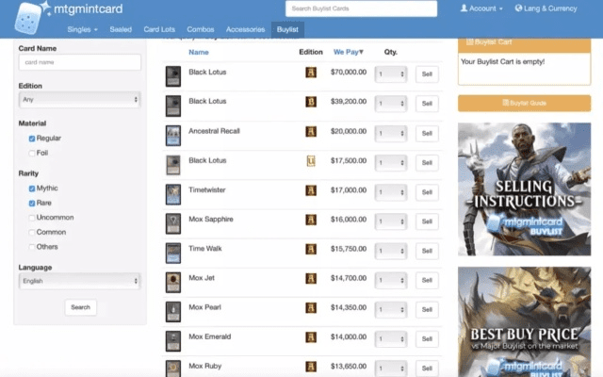Click the edition icon beside Mox Pearl
Image resolution: width=603 pixels, height=377 pixels.
310,308
